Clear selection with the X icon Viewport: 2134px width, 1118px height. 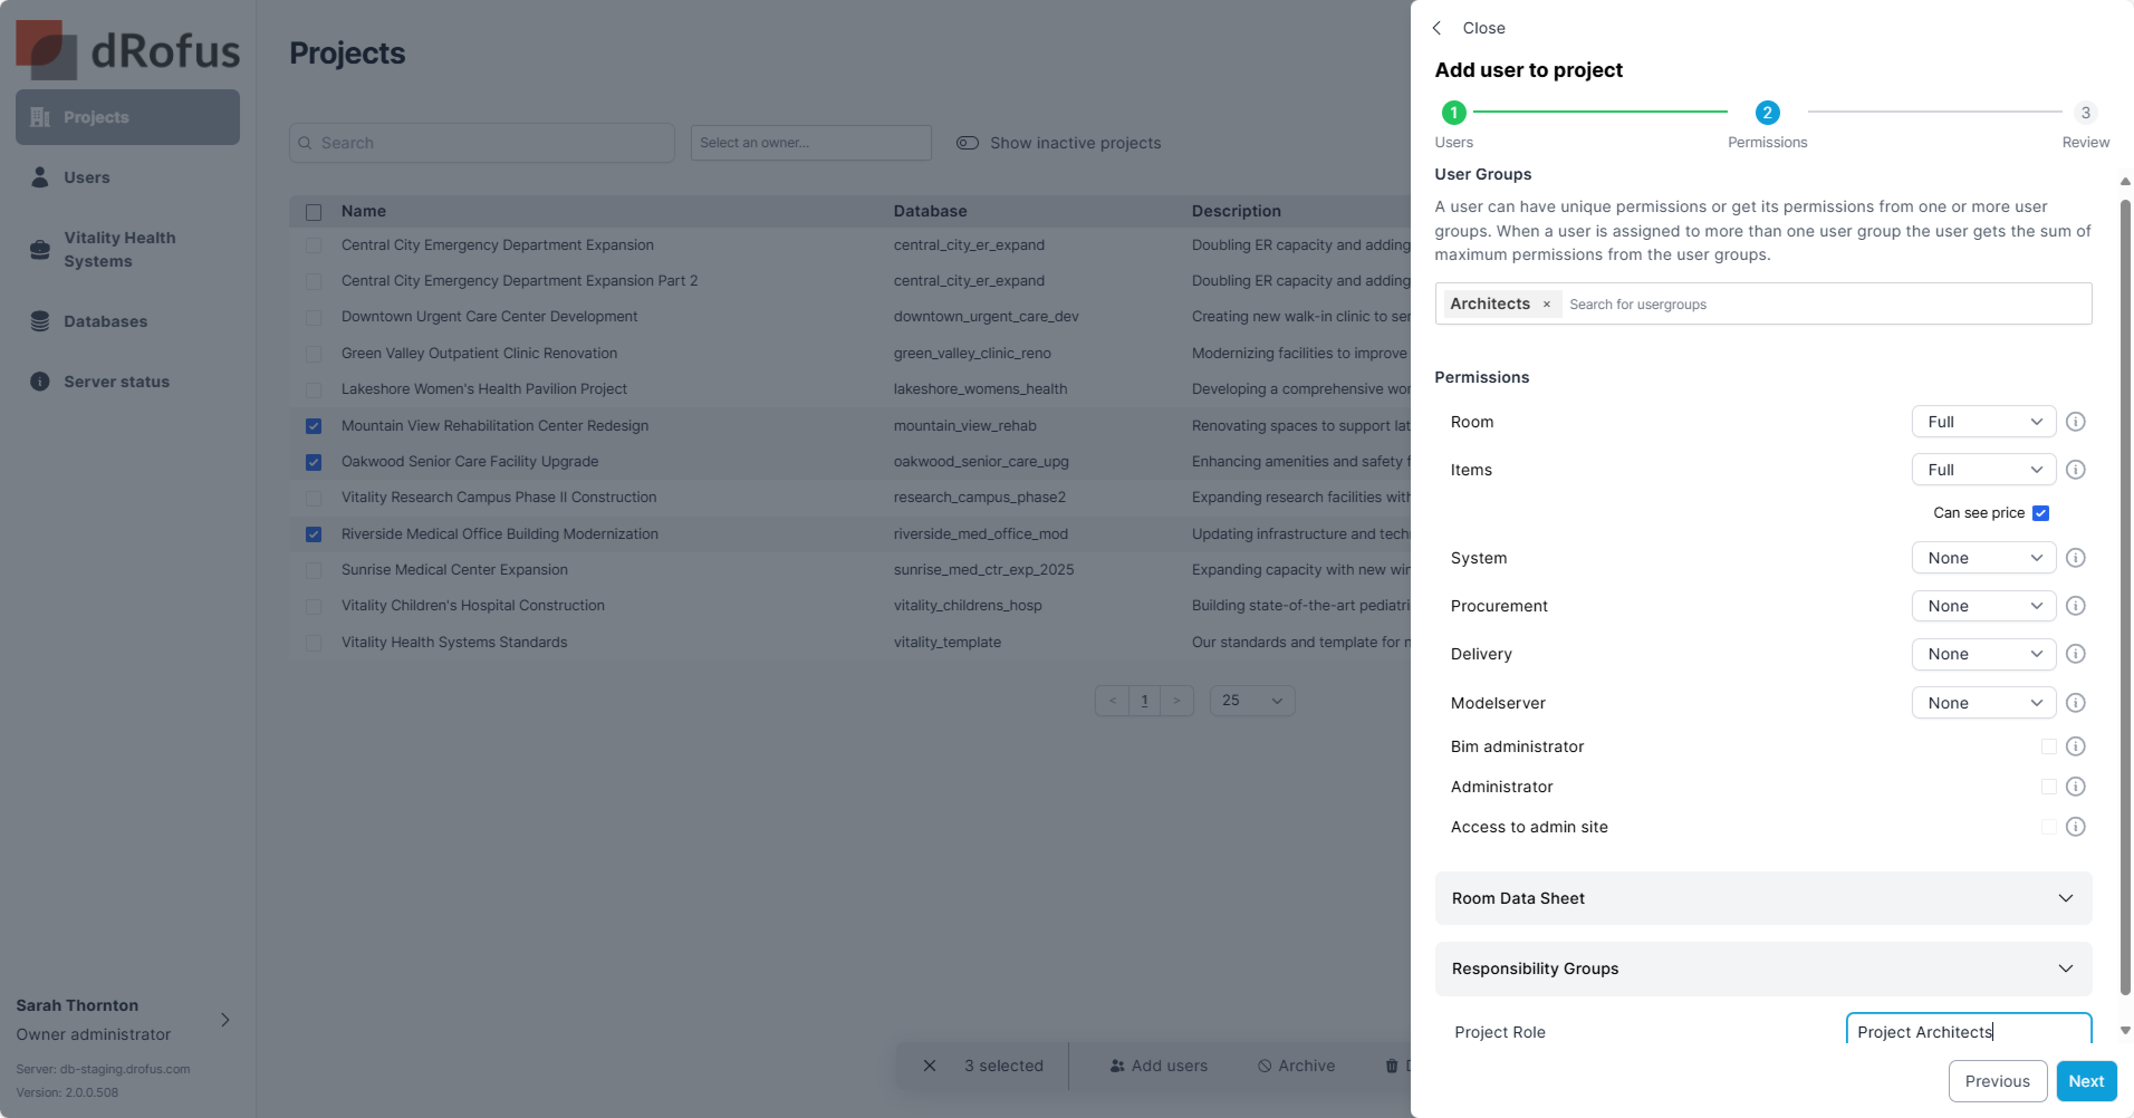click(930, 1065)
